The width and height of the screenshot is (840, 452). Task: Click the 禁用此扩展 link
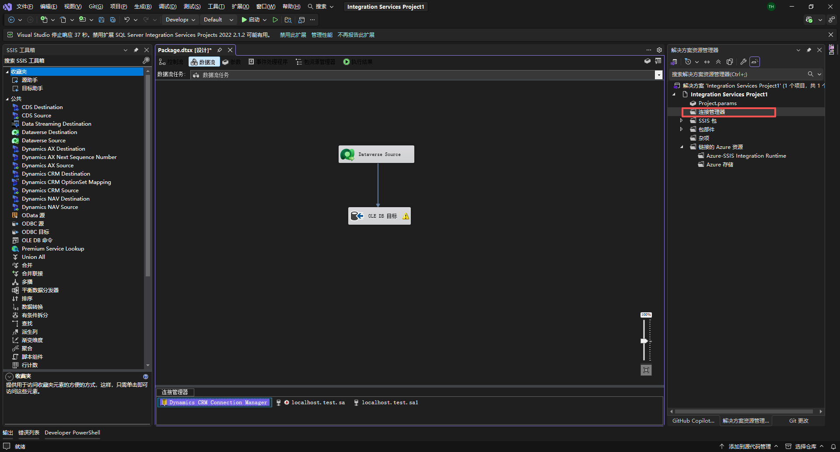click(293, 35)
